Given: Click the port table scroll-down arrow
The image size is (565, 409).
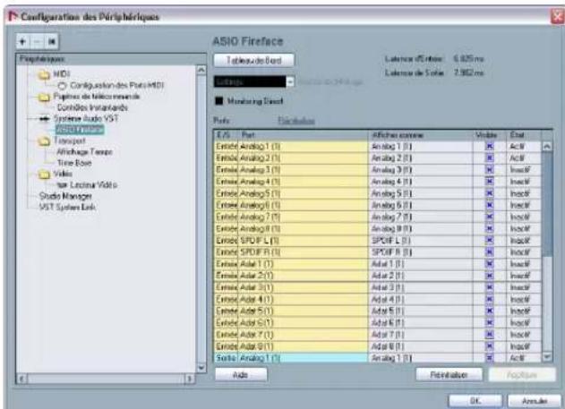Looking at the screenshot, I should point(547,357).
